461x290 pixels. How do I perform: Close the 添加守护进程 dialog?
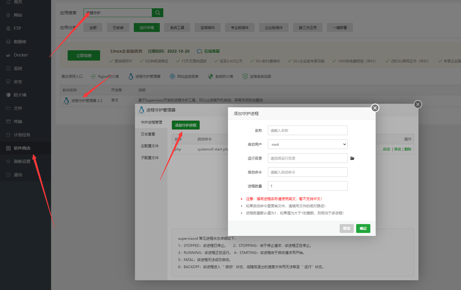tap(375, 108)
